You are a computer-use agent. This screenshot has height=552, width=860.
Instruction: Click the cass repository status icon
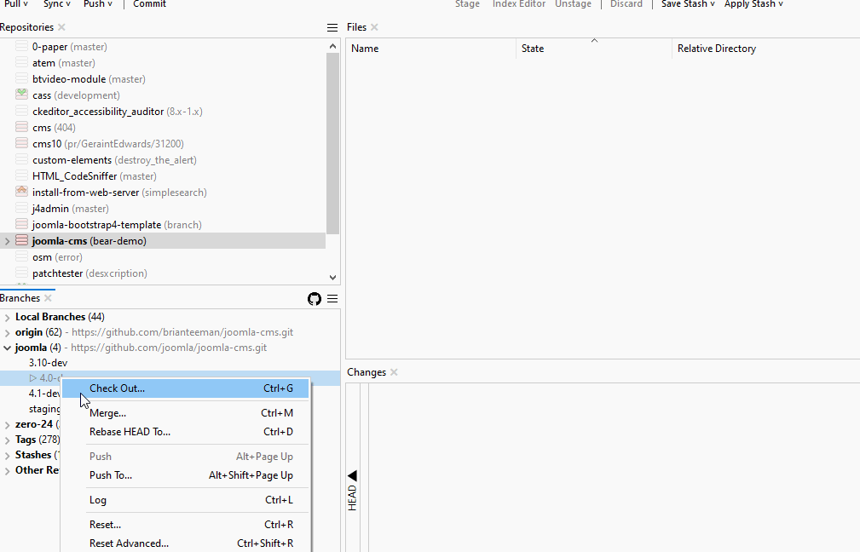21,95
